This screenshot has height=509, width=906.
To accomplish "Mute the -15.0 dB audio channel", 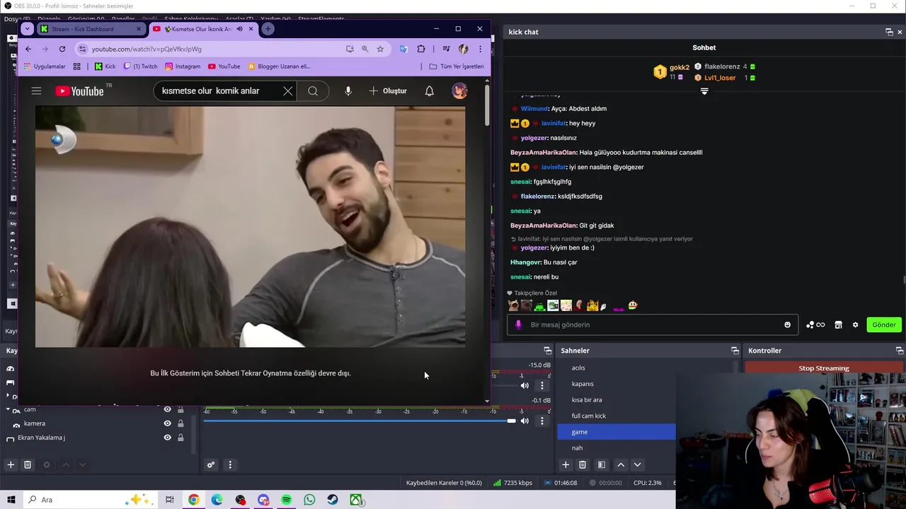I will click(524, 385).
